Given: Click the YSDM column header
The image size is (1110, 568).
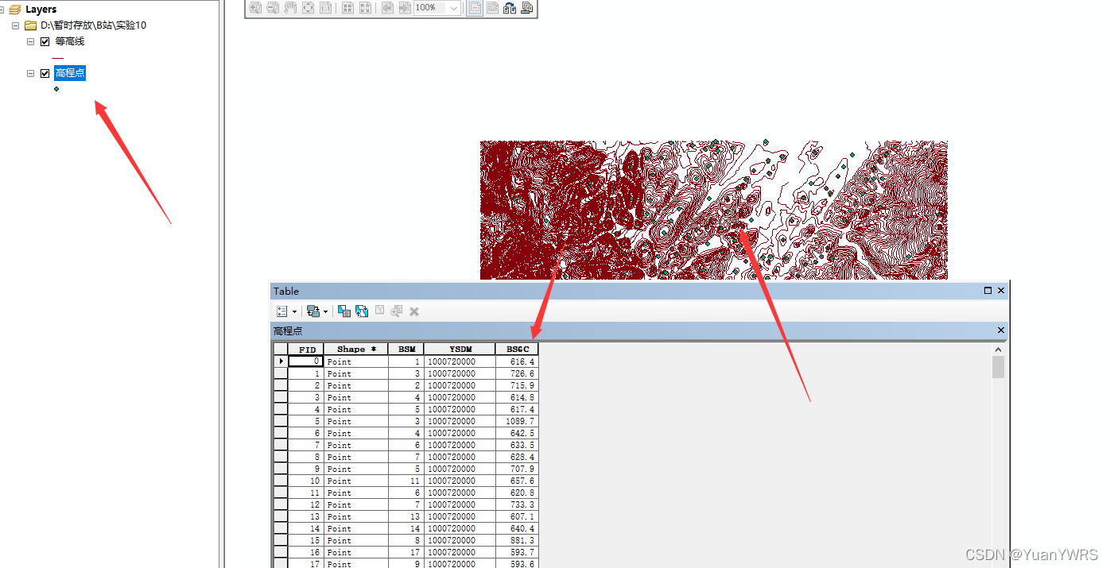Looking at the screenshot, I should [x=460, y=349].
